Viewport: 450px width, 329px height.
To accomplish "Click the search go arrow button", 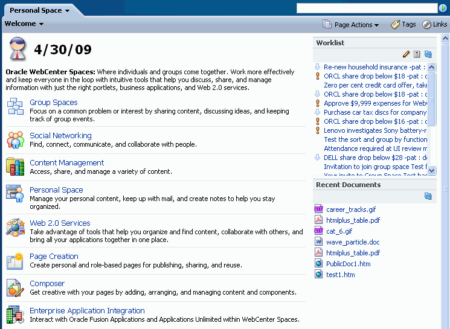I will coord(443,8).
